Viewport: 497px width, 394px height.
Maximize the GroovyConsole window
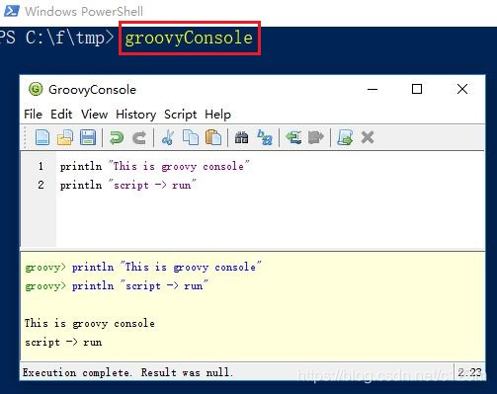417,89
